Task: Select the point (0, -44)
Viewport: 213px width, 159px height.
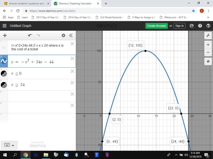Action: 102,141
